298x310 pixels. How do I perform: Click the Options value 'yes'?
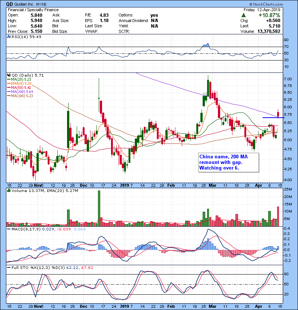pos(154,15)
